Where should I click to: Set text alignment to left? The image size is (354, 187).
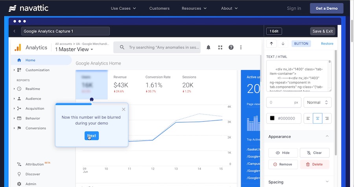308,118
